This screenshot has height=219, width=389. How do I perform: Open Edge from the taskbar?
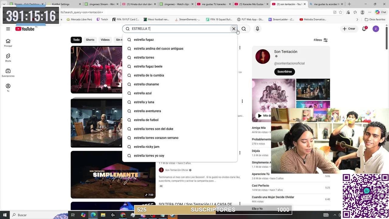pos(93,215)
